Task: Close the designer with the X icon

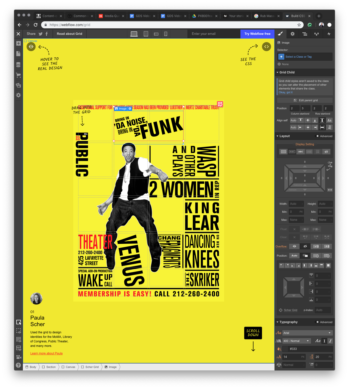Action: (18, 34)
